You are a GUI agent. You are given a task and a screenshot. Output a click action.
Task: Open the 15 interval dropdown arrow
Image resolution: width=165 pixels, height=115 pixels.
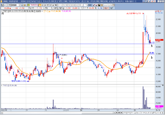[82, 5]
